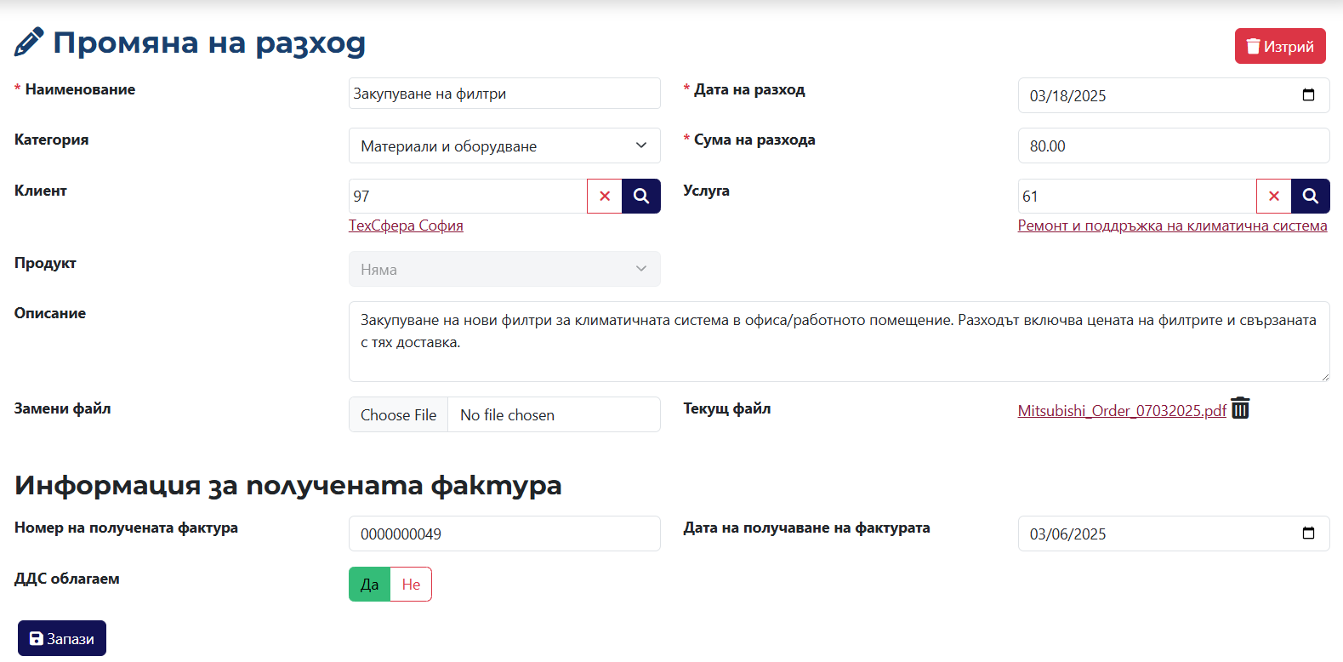Click the Клиент ID input with 97
This screenshot has height=662, width=1343.
468,197
